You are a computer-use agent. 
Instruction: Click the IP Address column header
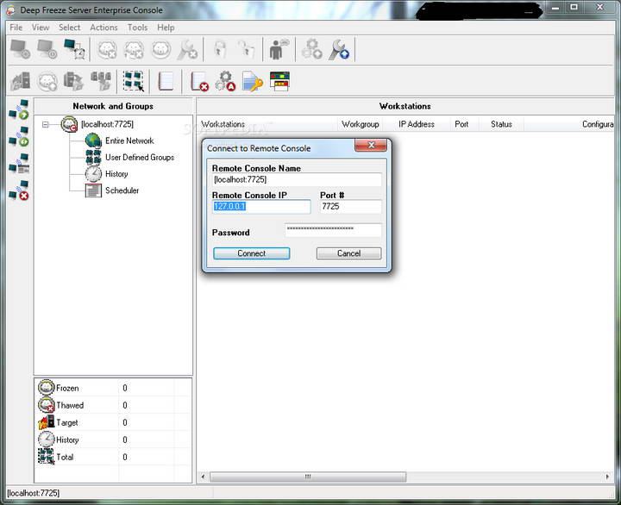(x=417, y=124)
